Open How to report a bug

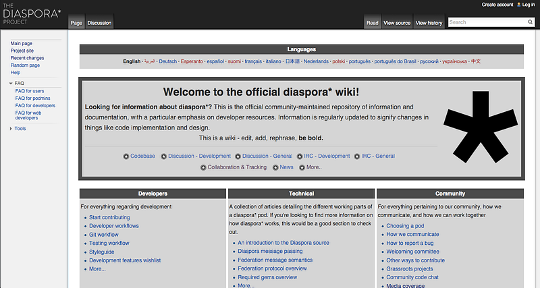point(410,243)
